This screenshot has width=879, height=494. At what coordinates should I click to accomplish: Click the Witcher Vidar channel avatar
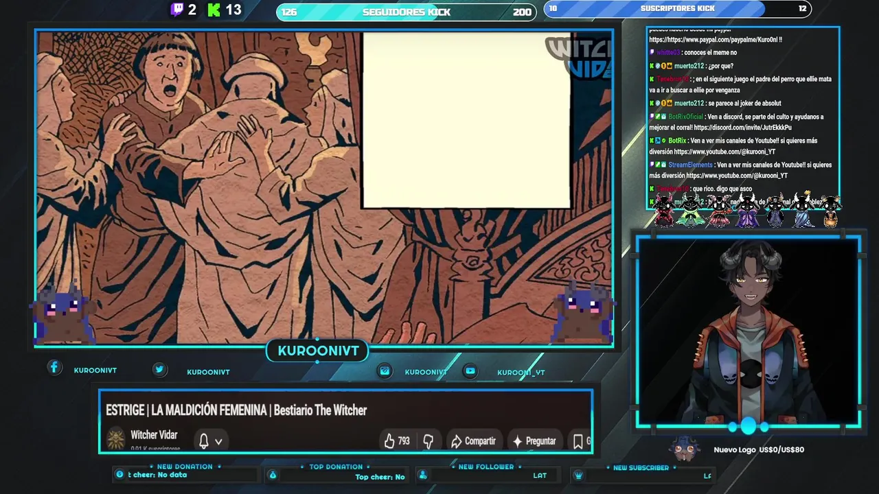(116, 438)
